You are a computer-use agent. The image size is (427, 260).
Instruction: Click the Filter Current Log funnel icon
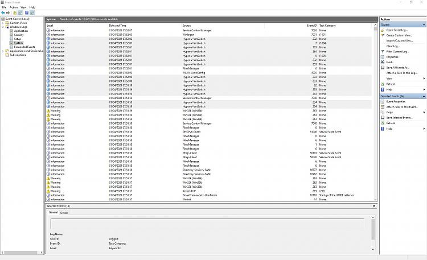[383, 51]
